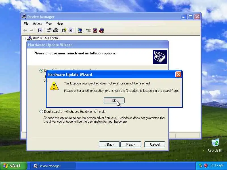
Task: Open the File menu in Device Manager
Action: pyautogui.click(x=26, y=24)
